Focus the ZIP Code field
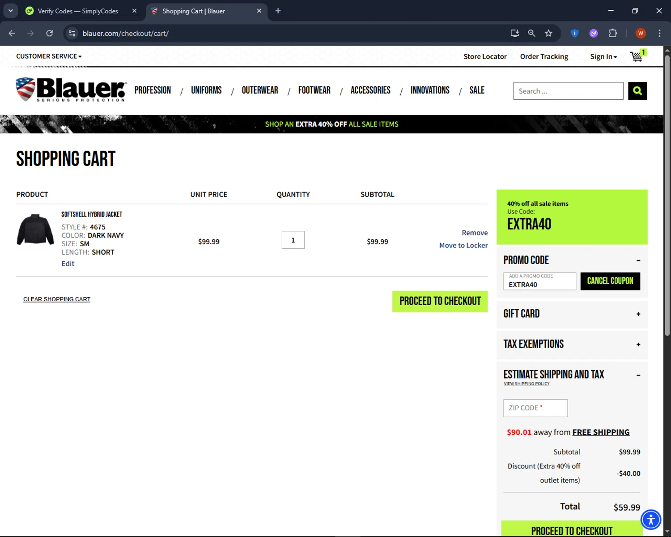671x537 pixels. 535,408
